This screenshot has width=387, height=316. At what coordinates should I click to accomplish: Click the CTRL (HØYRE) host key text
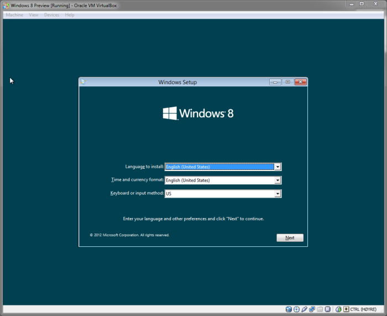363,309
